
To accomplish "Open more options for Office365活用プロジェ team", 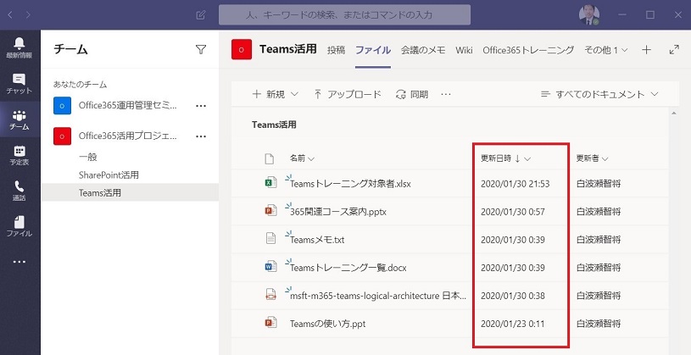I will click(201, 136).
